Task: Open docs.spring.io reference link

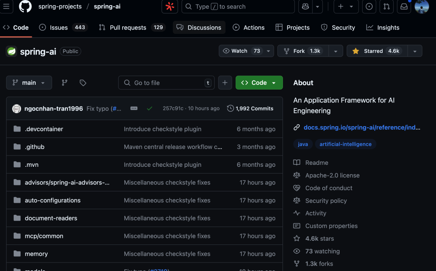Action: (362, 128)
